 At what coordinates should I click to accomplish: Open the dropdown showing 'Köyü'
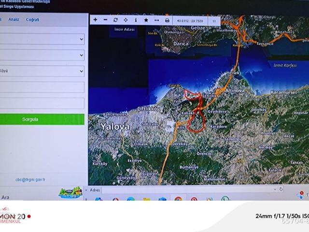coord(42,71)
